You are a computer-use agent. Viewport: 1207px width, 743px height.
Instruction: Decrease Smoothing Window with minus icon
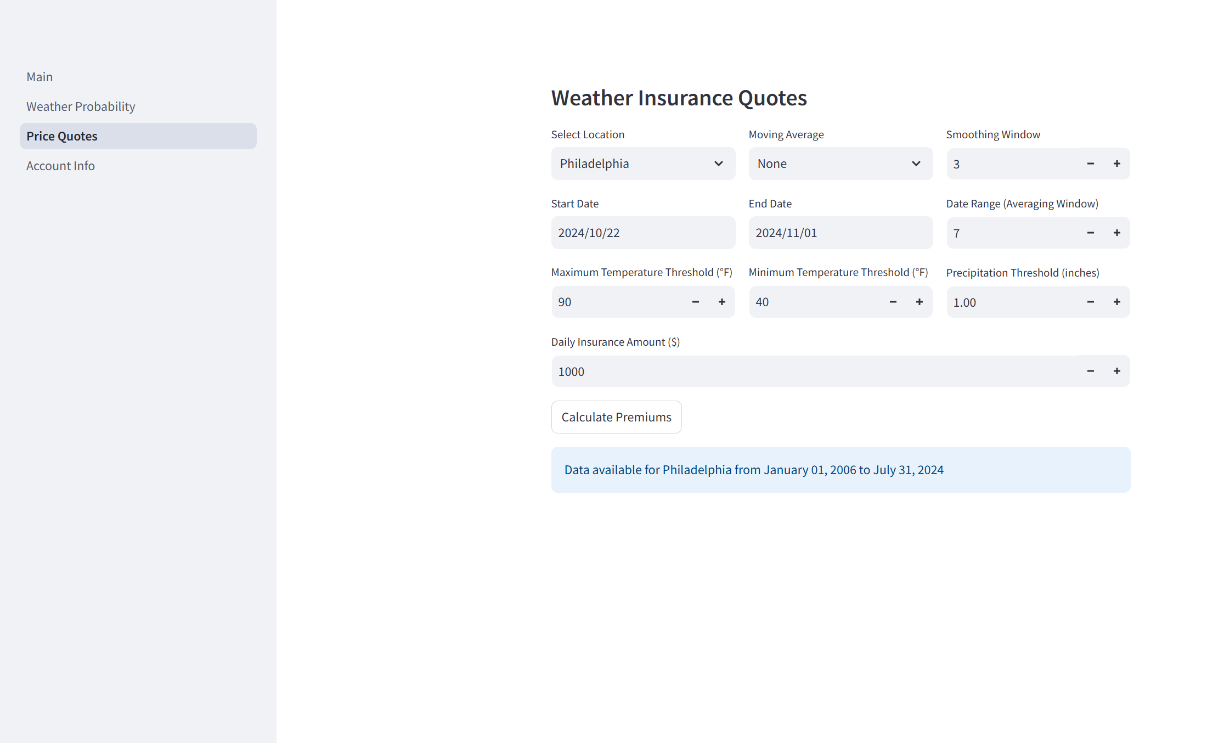click(1090, 164)
